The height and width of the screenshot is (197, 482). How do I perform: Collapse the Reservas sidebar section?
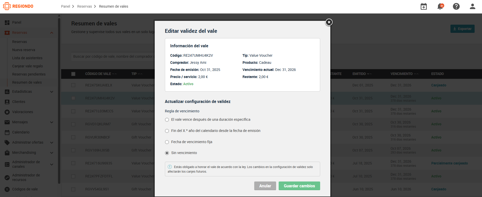(x=52, y=33)
